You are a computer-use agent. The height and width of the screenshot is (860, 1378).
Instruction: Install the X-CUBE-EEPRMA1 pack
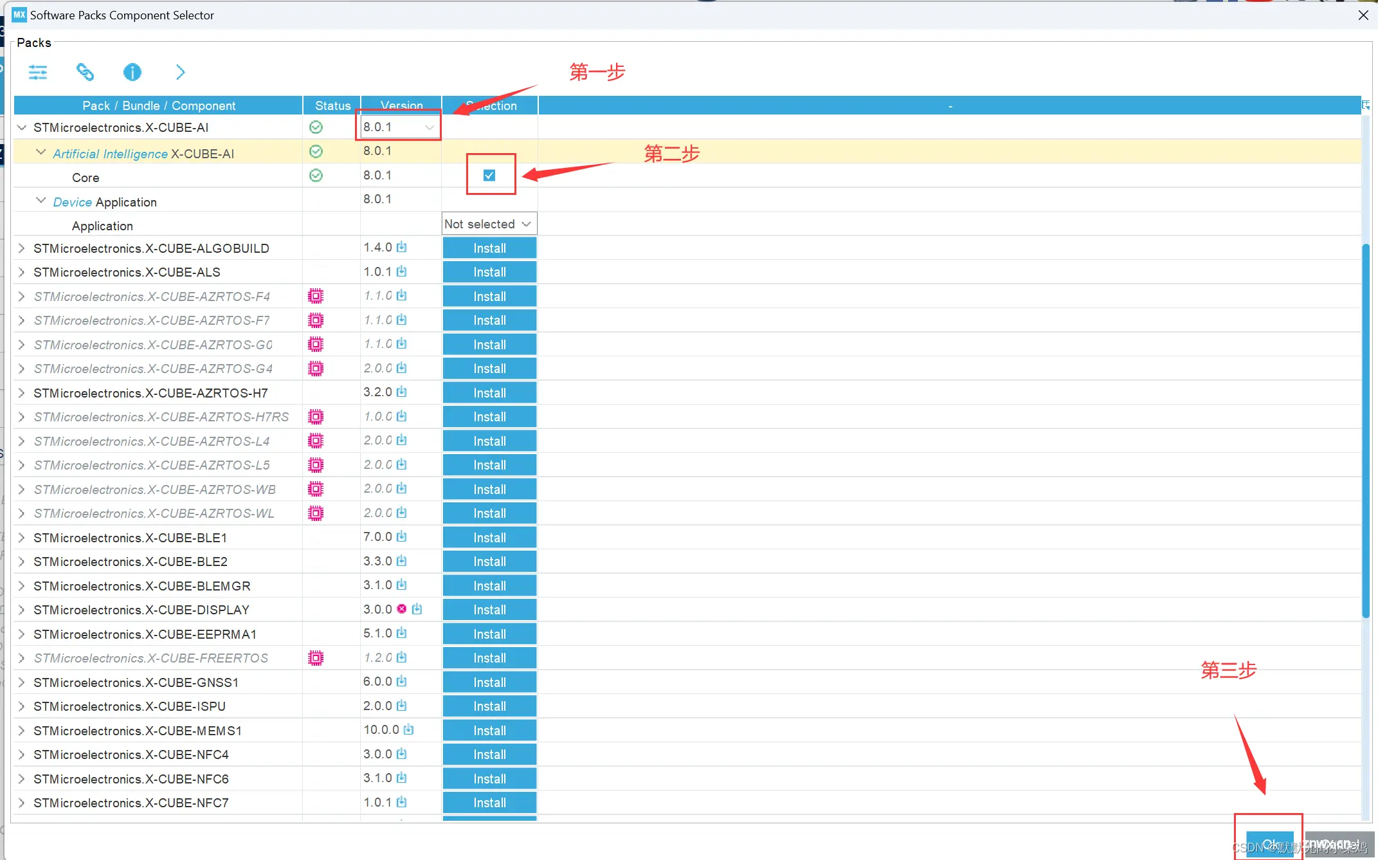pyautogui.click(x=489, y=634)
